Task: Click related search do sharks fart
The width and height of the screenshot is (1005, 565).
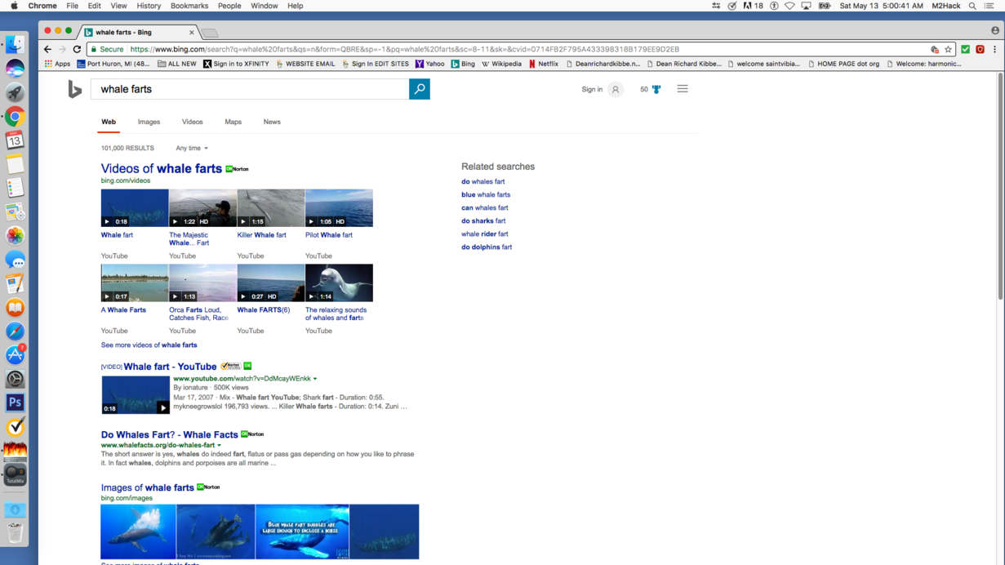Action: click(483, 221)
